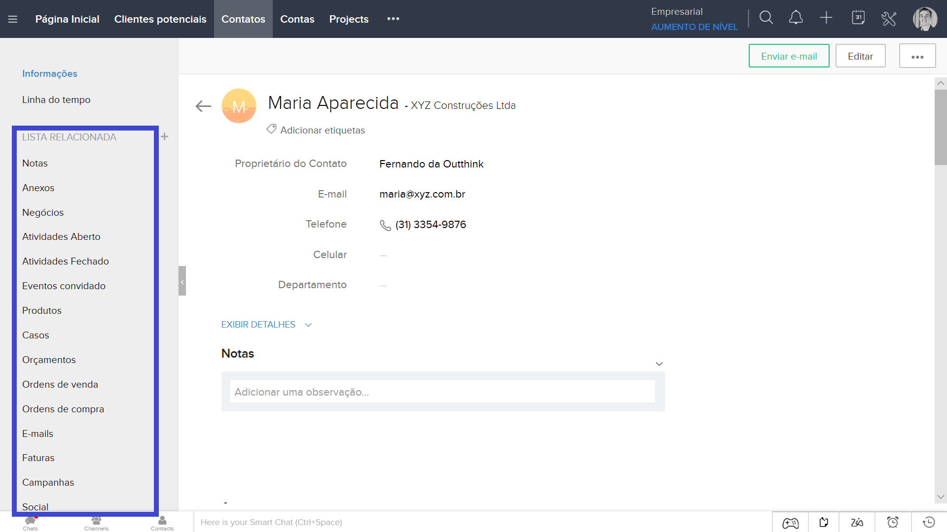This screenshot has width=947, height=532.
Task: Open the gamescope controller icon
Action: pyautogui.click(x=791, y=523)
